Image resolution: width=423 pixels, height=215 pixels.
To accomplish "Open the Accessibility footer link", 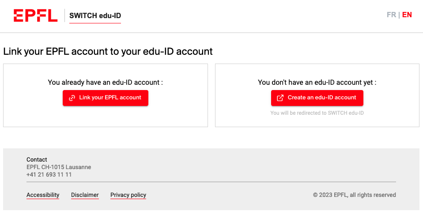I will tap(43, 195).
